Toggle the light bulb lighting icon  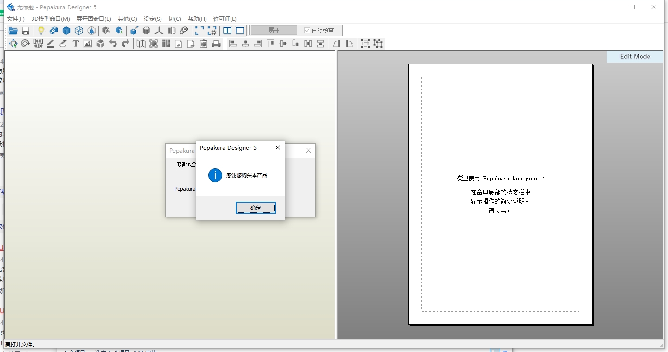pos(41,31)
